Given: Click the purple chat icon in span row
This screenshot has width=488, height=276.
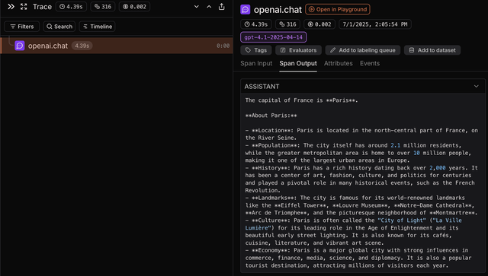Looking at the screenshot, I should pyautogui.click(x=20, y=46).
